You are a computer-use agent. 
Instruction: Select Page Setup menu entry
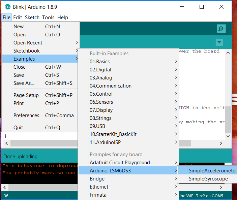coord(40,95)
